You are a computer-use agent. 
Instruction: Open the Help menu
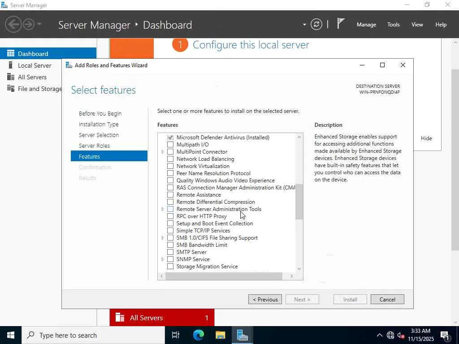pos(441,25)
